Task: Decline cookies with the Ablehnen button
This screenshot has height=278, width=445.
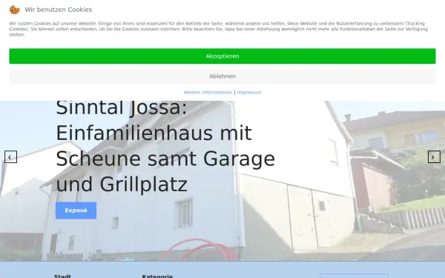Action: pos(222,76)
